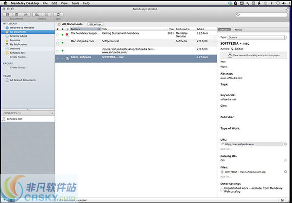Image resolution: width=292 pixels, height=203 pixels.
Task: Click Create Group... under Groups
Action: click(18, 68)
